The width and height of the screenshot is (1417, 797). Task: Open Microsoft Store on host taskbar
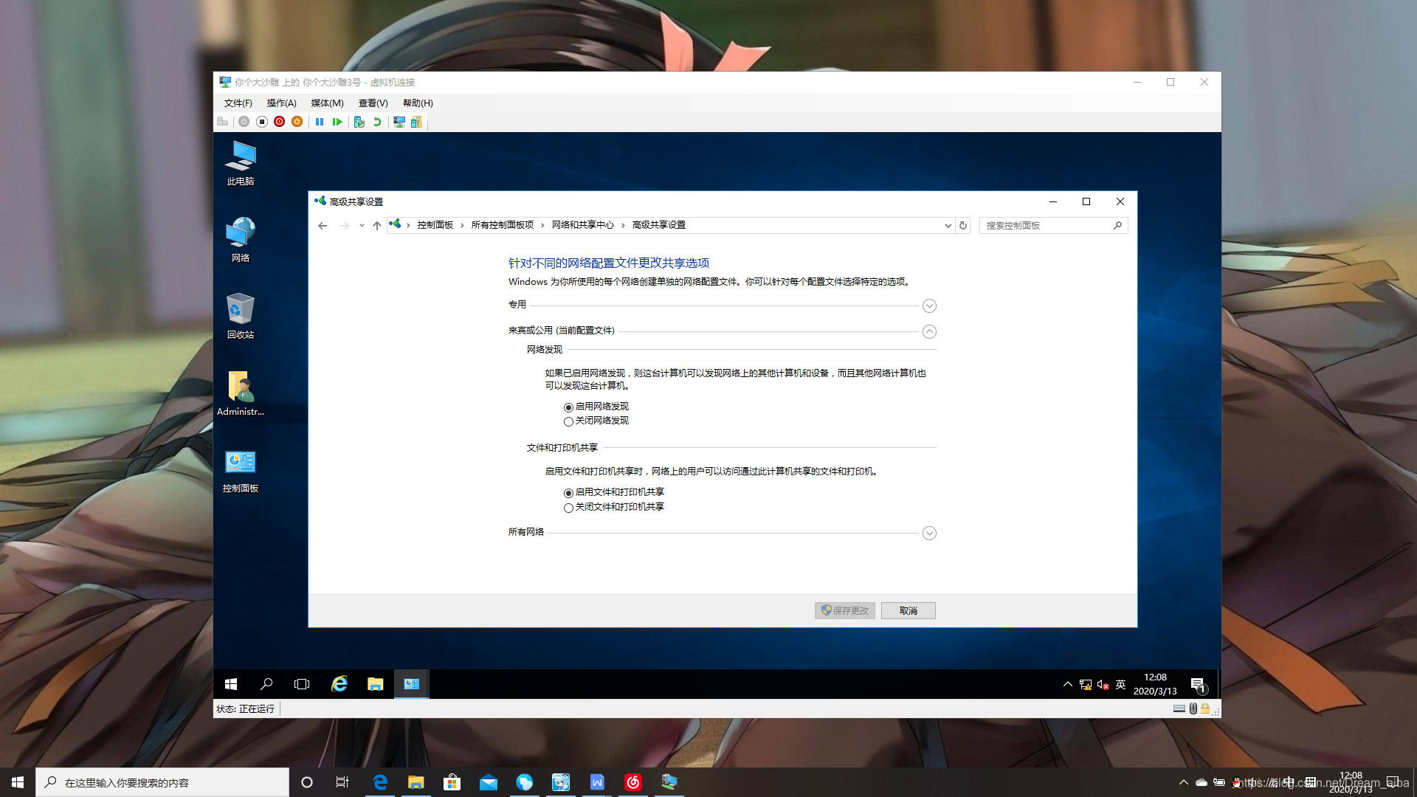pyautogui.click(x=452, y=782)
